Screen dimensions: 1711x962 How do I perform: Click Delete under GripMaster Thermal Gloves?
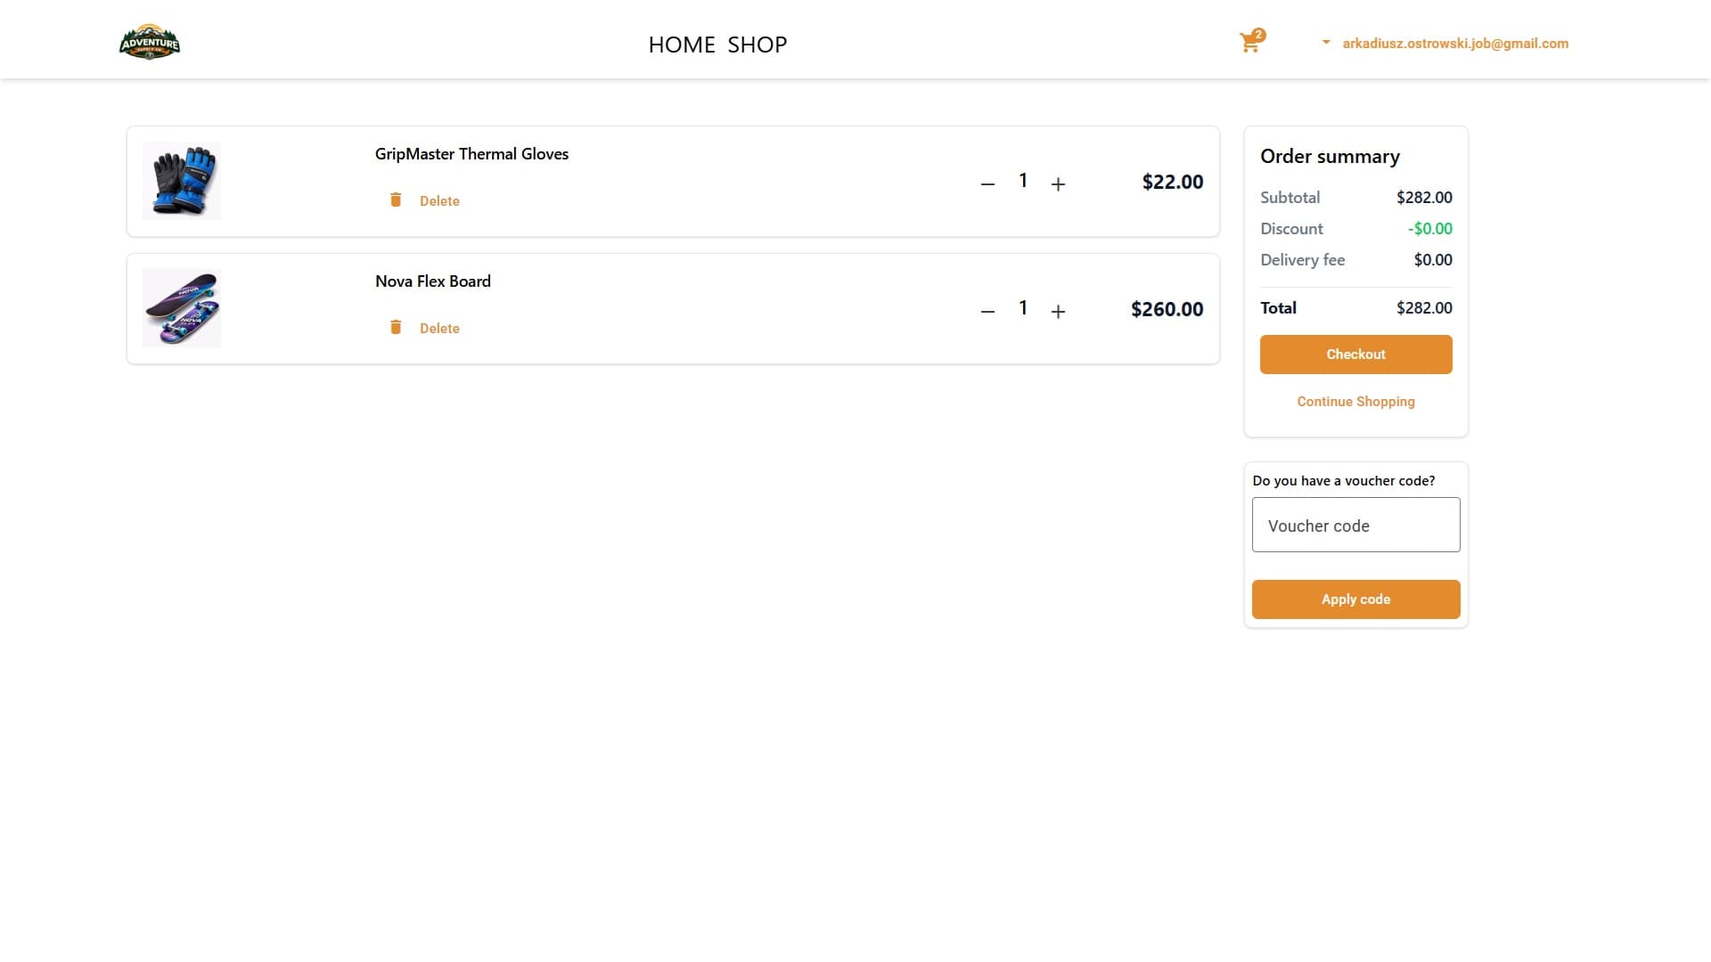439,200
